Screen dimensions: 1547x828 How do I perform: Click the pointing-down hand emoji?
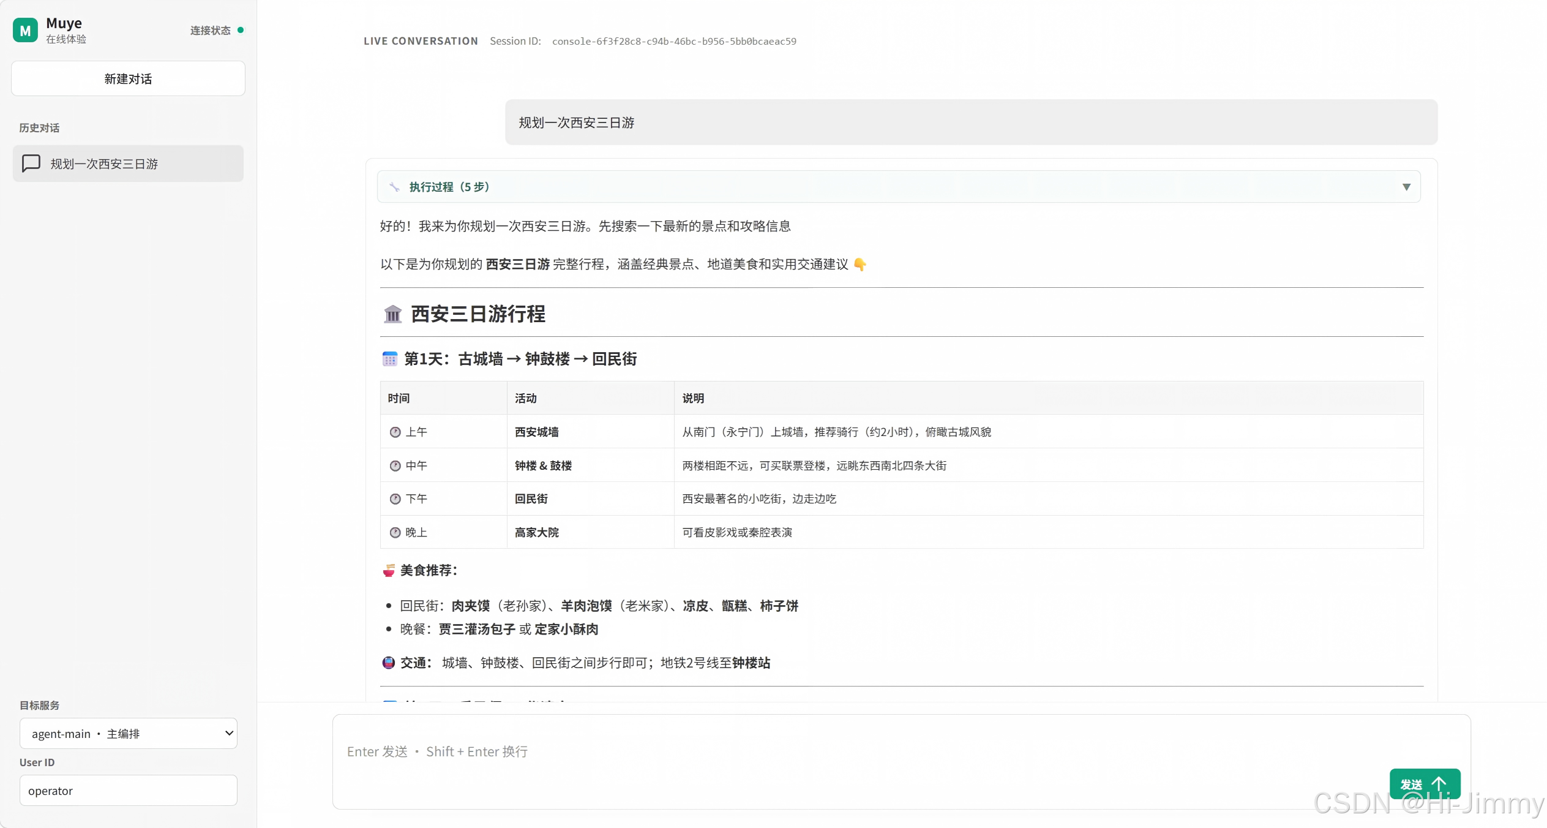(x=860, y=265)
